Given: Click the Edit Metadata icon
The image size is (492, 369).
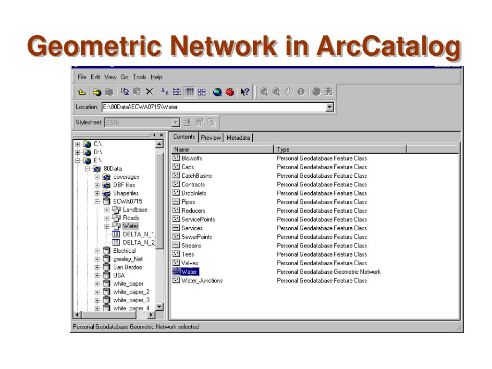Looking at the screenshot, I should click(187, 123).
